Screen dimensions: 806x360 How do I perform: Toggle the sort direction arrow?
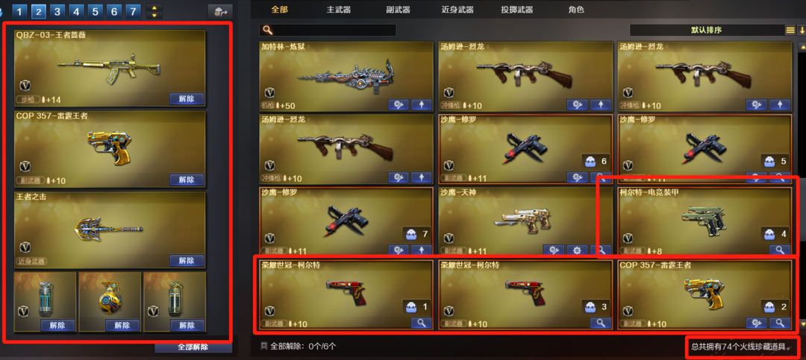click(x=802, y=30)
